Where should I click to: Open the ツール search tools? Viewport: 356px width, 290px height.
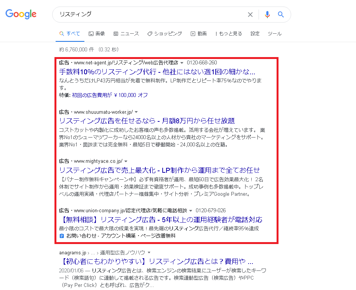pyautogui.click(x=275, y=34)
